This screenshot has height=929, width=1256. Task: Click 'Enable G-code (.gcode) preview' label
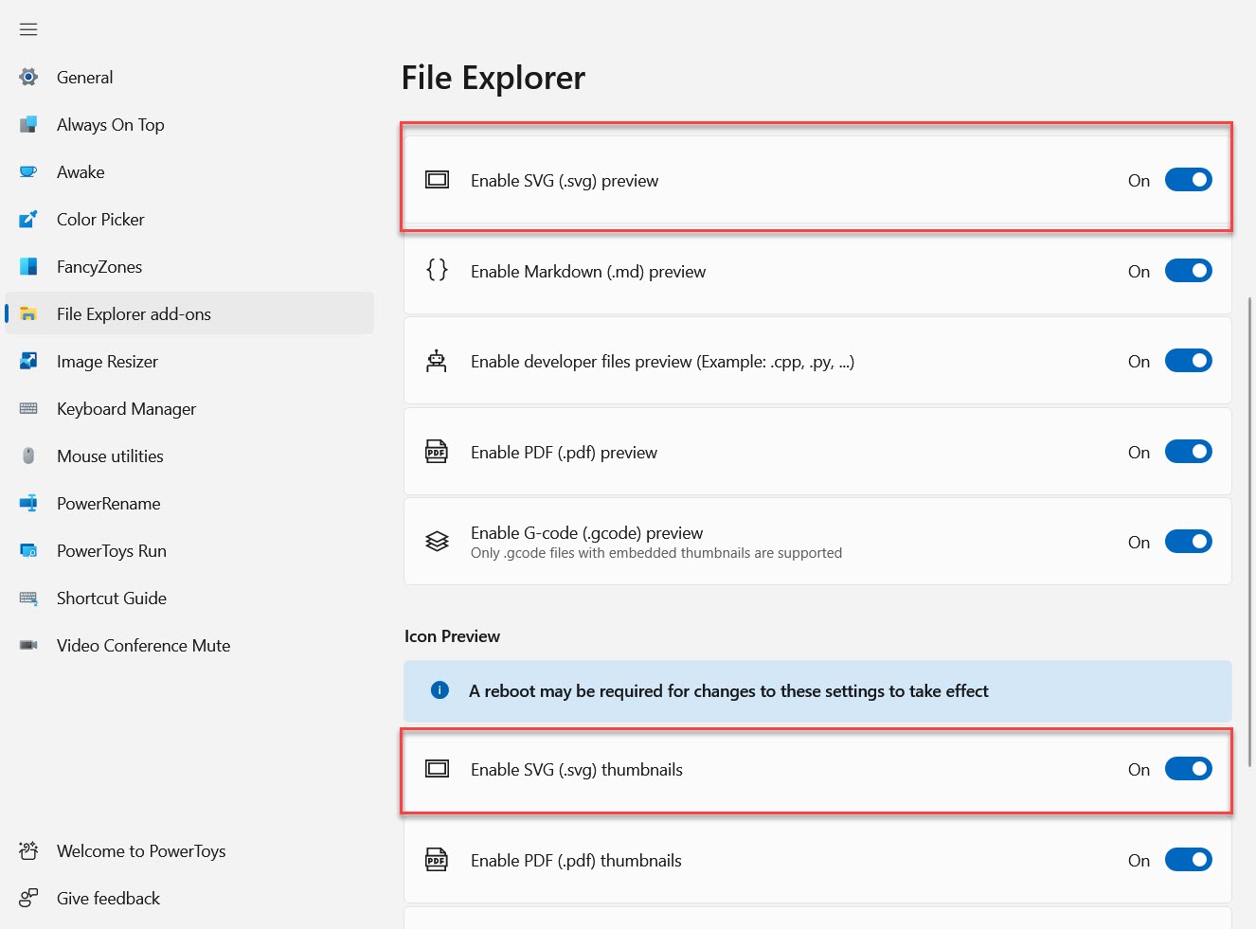point(587,533)
